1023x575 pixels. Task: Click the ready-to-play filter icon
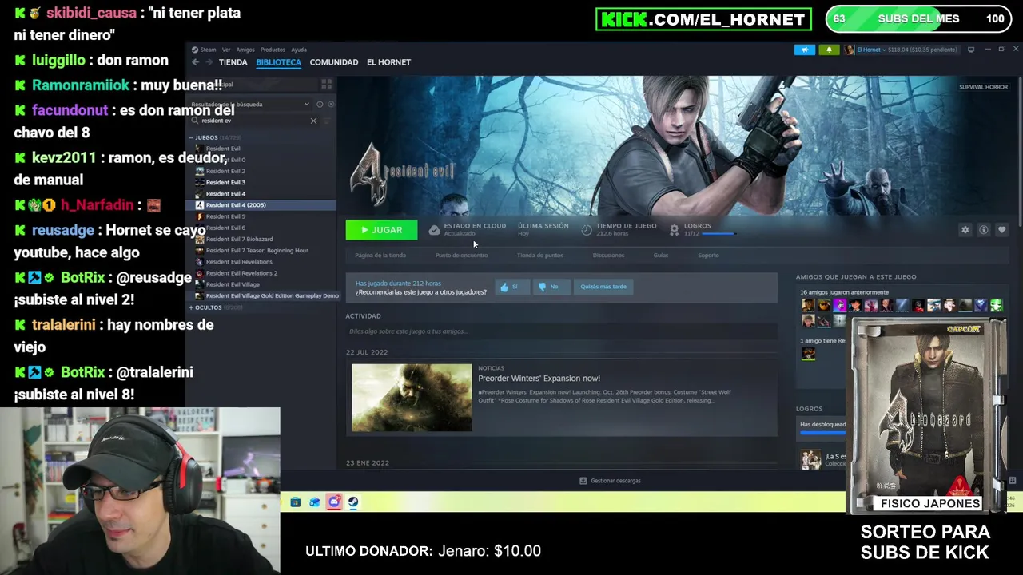point(331,105)
